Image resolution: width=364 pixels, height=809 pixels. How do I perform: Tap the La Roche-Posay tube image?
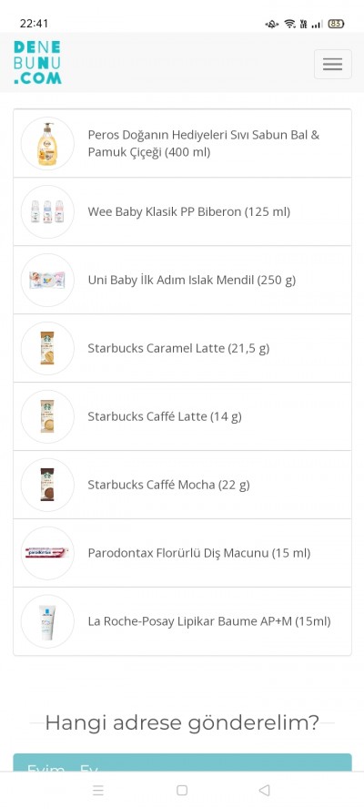tap(47, 621)
